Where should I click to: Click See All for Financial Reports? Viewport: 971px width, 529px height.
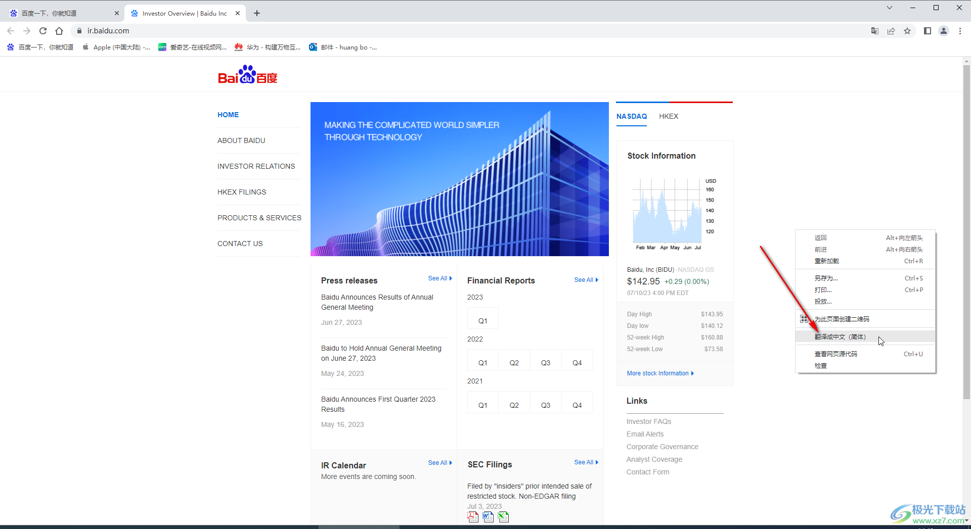(586, 279)
